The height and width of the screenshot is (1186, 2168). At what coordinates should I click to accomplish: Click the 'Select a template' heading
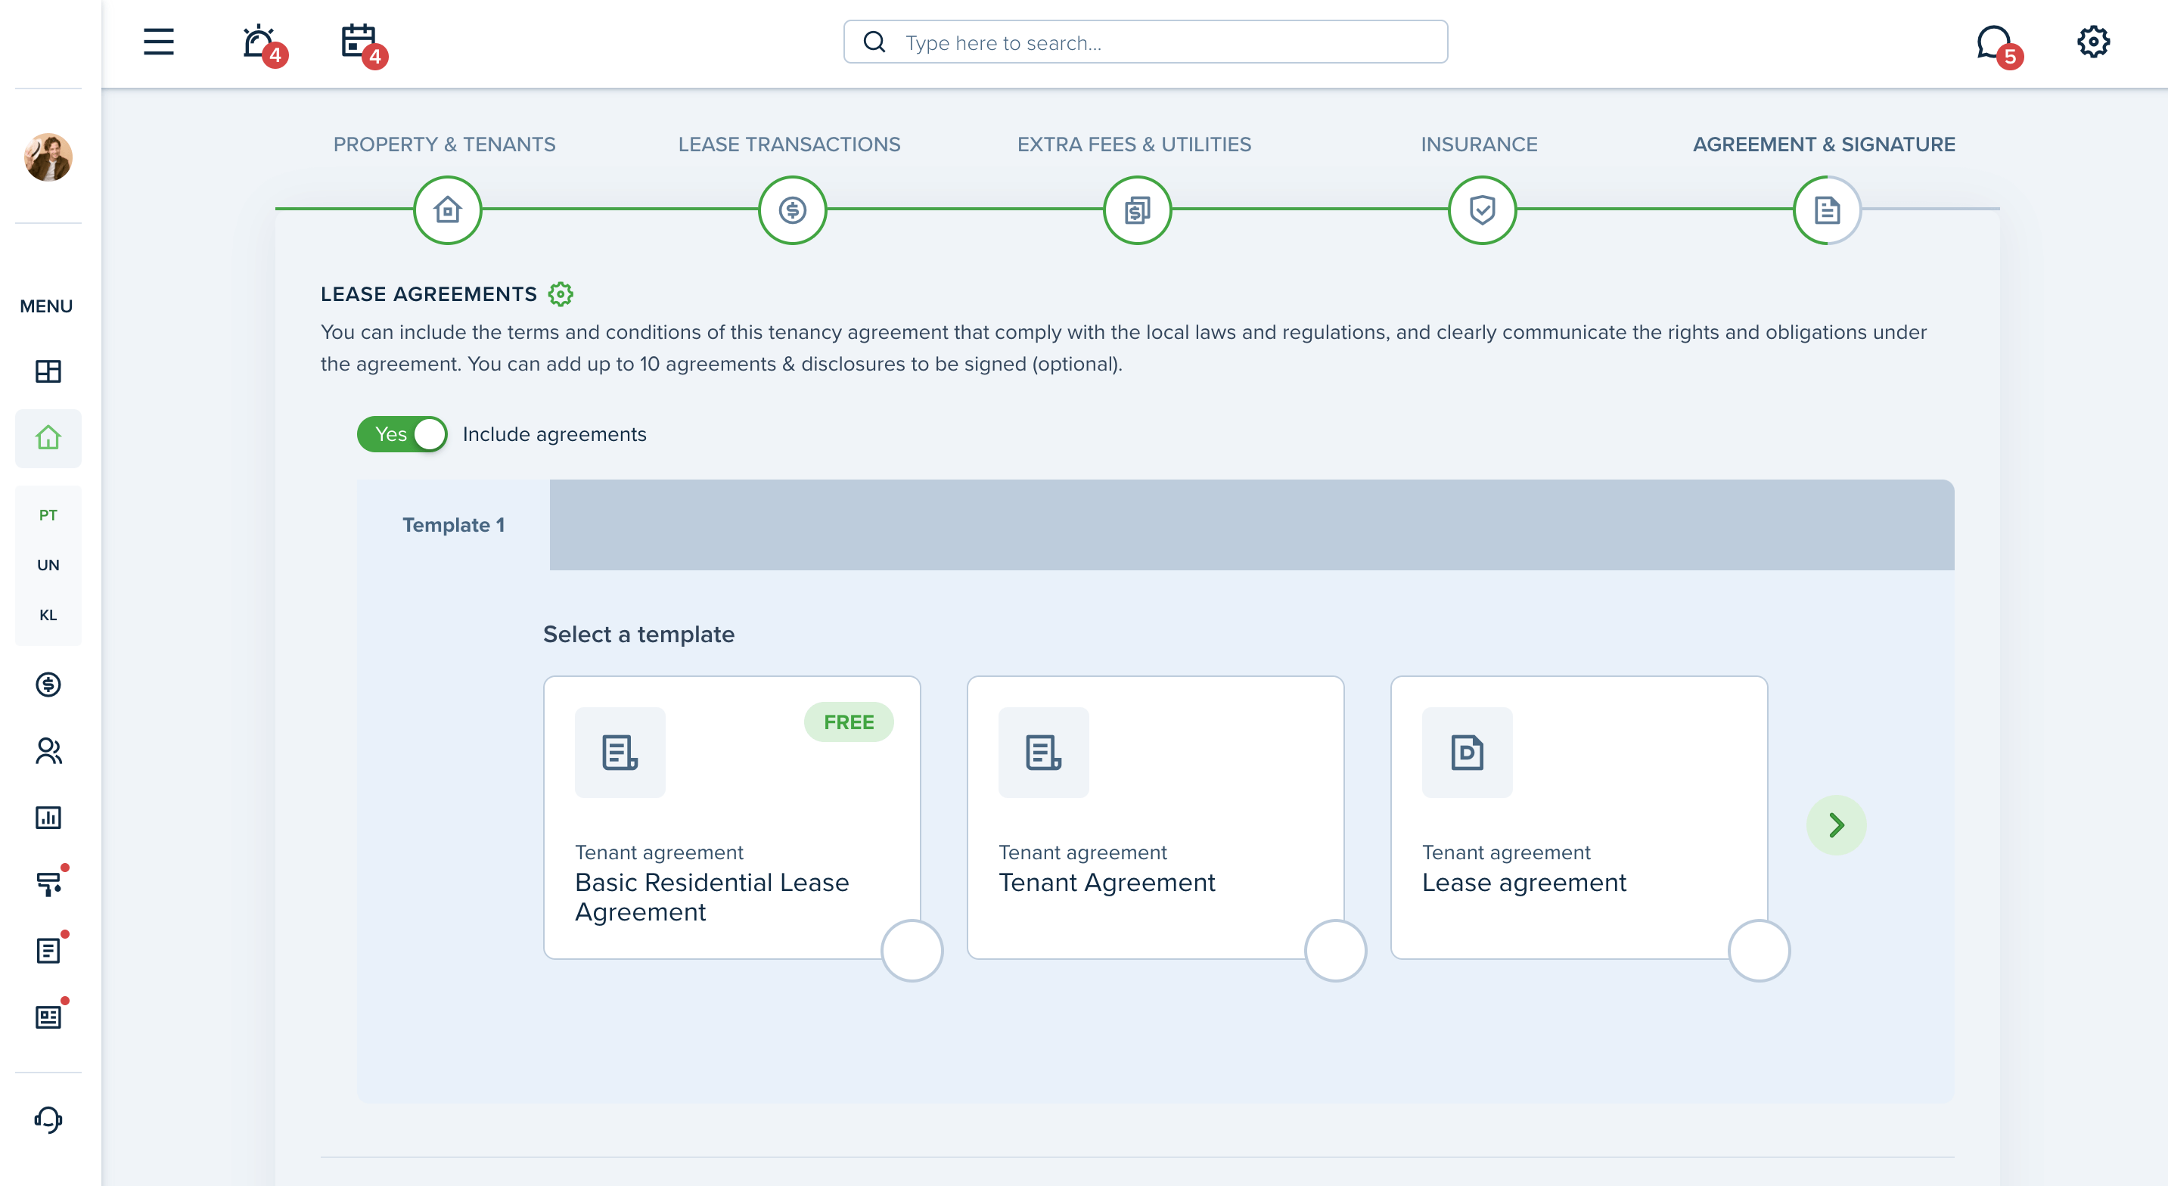click(638, 634)
